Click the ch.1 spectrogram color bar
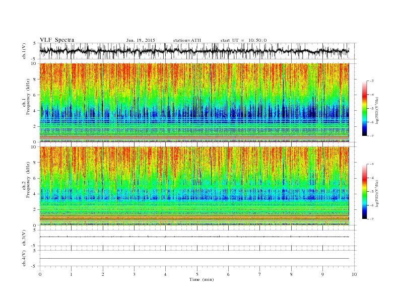The height and width of the screenshot is (308, 399). (364, 108)
